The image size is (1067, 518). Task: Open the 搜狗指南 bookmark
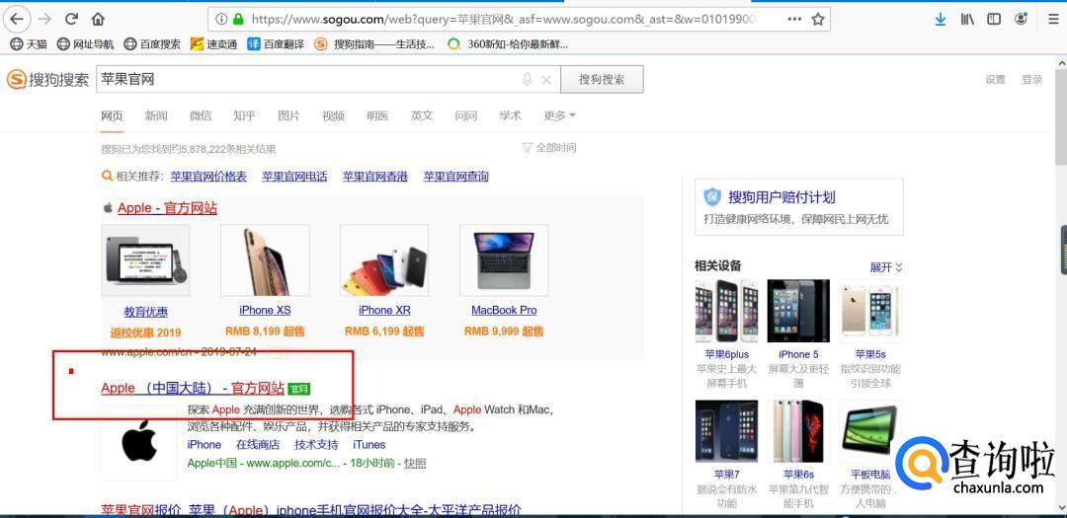click(x=375, y=44)
